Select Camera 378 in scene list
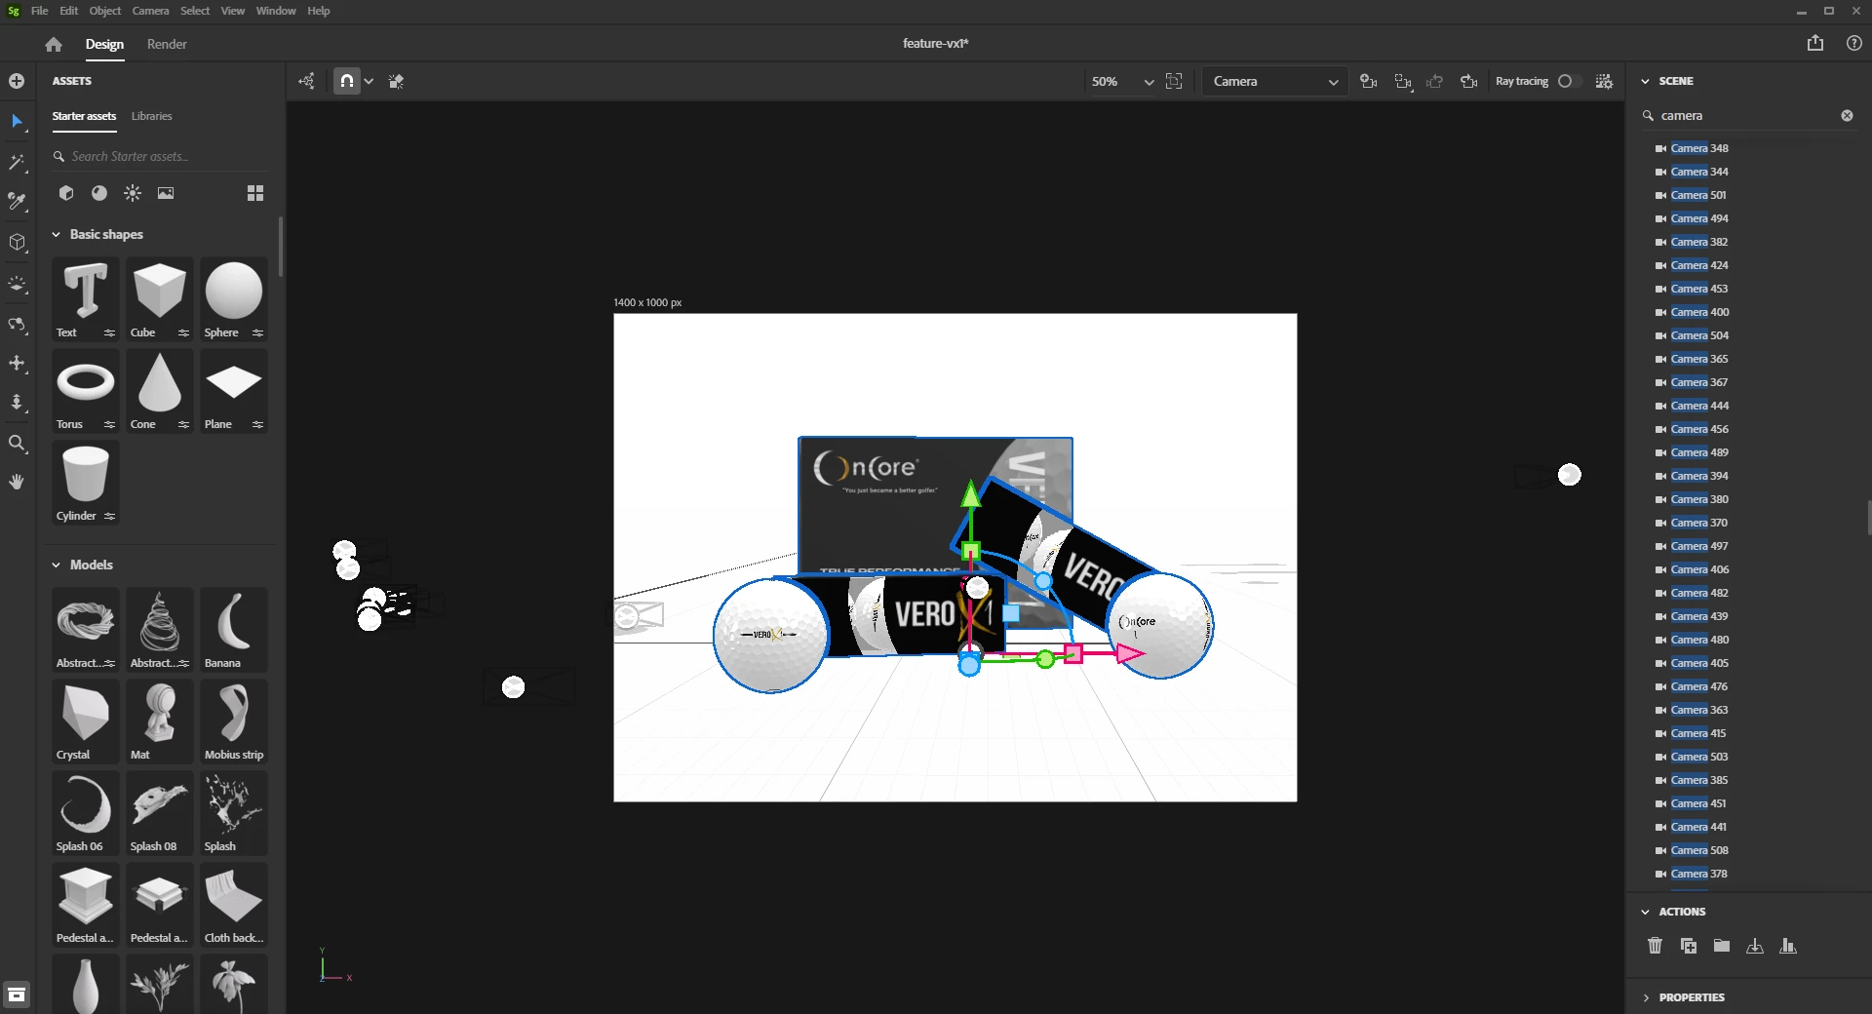Image resolution: width=1872 pixels, height=1014 pixels. pyautogui.click(x=1698, y=874)
